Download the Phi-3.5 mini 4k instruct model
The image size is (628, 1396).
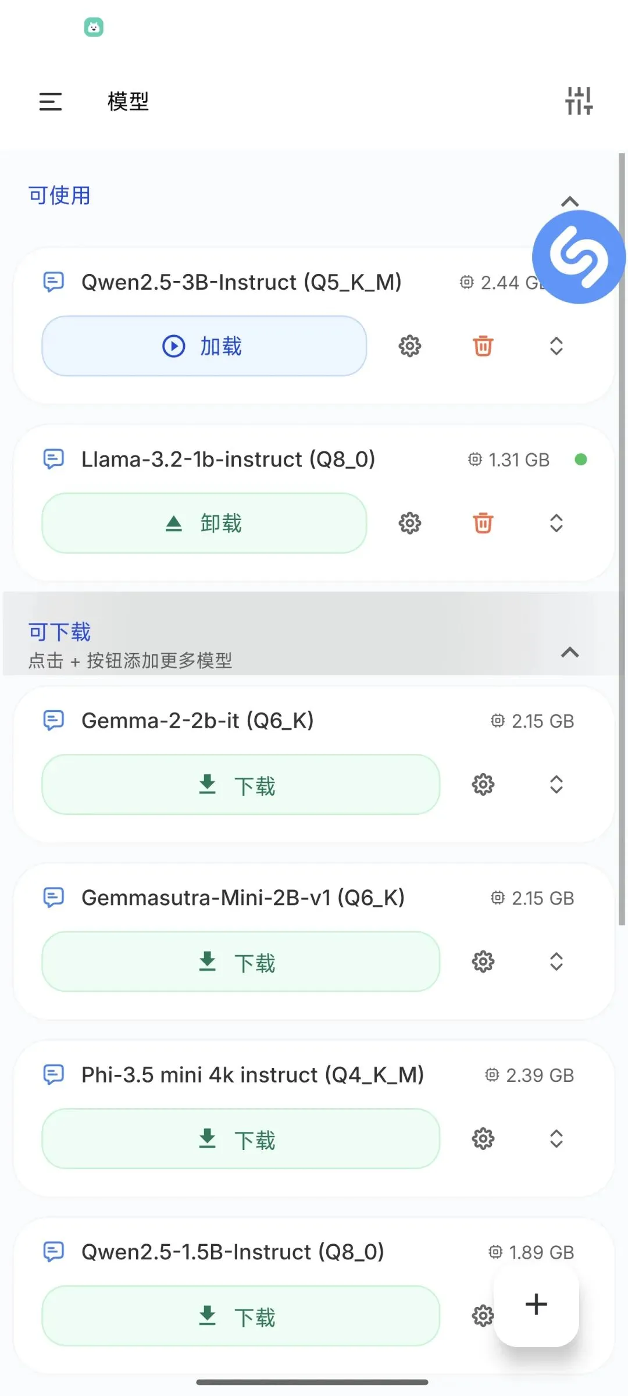241,1138
